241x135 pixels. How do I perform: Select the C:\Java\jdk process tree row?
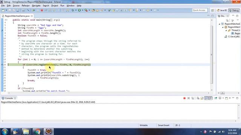[232, 37]
